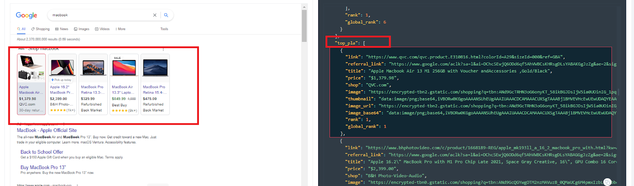Click the first "image_base64" line in JSON
634x186 pixels.
pyautogui.click(x=481, y=113)
